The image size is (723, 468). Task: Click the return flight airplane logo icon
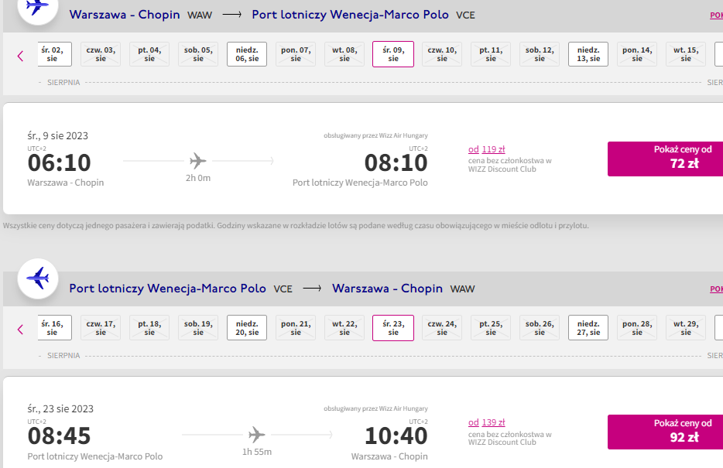38,278
